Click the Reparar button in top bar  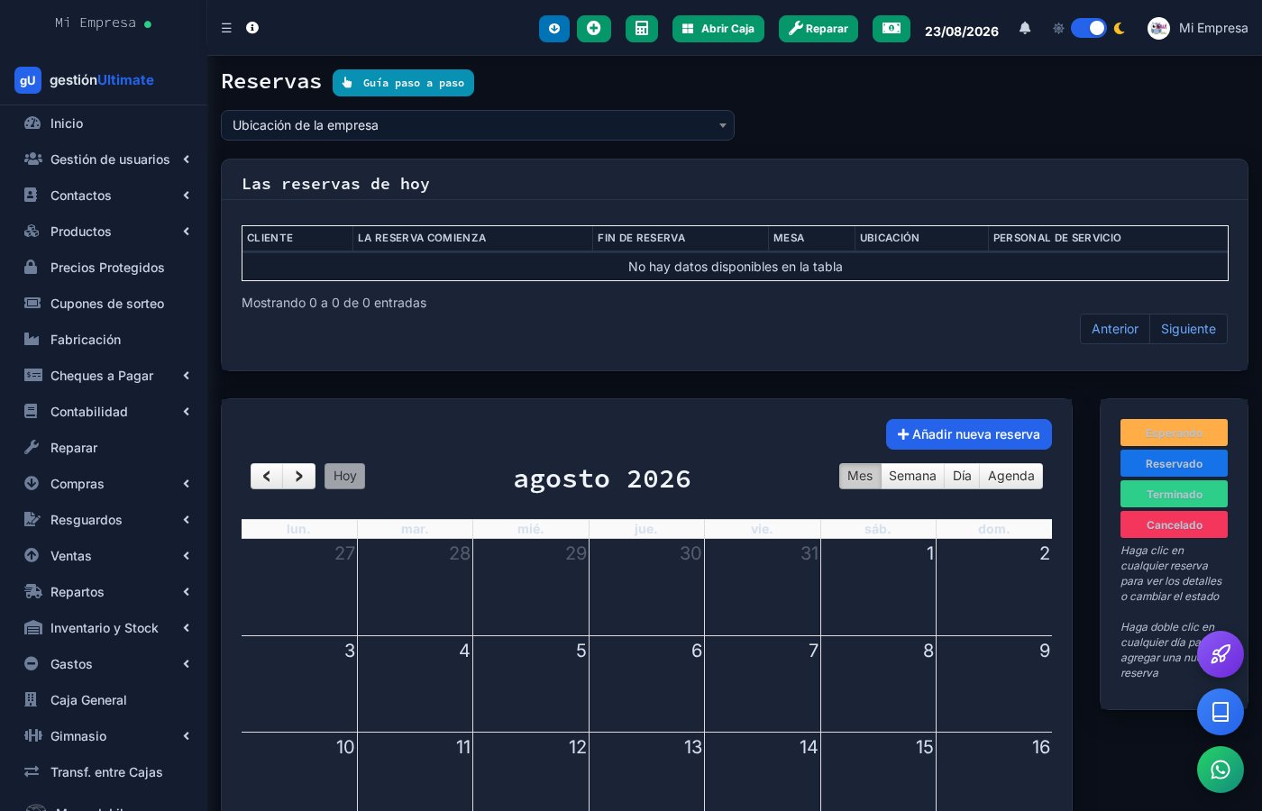click(818, 29)
